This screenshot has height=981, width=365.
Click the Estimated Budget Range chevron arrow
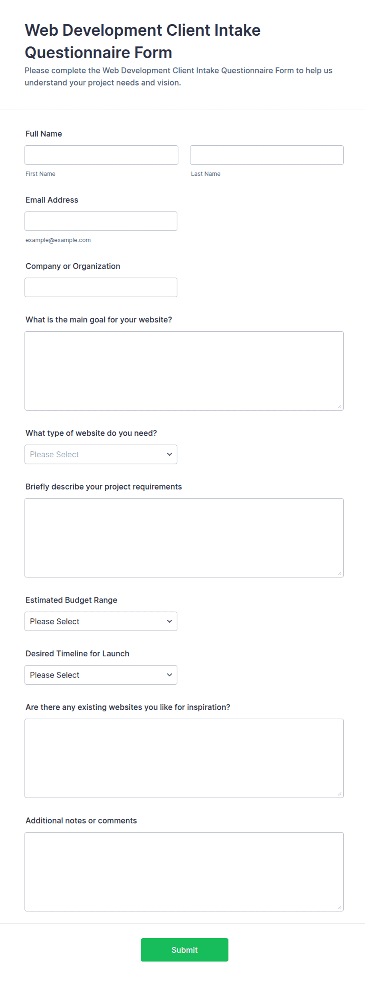click(x=170, y=621)
